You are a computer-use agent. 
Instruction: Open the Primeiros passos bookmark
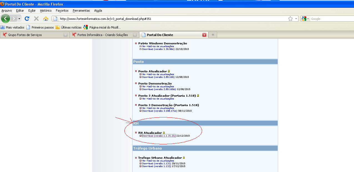pyautogui.click(x=40, y=27)
